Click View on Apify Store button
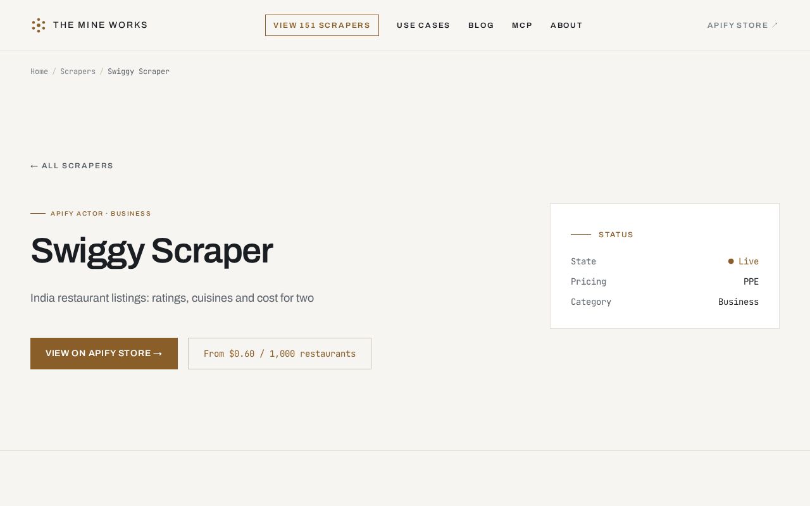 (104, 354)
